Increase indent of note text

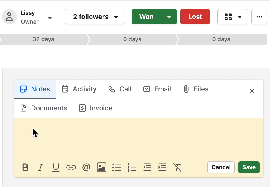(162, 167)
